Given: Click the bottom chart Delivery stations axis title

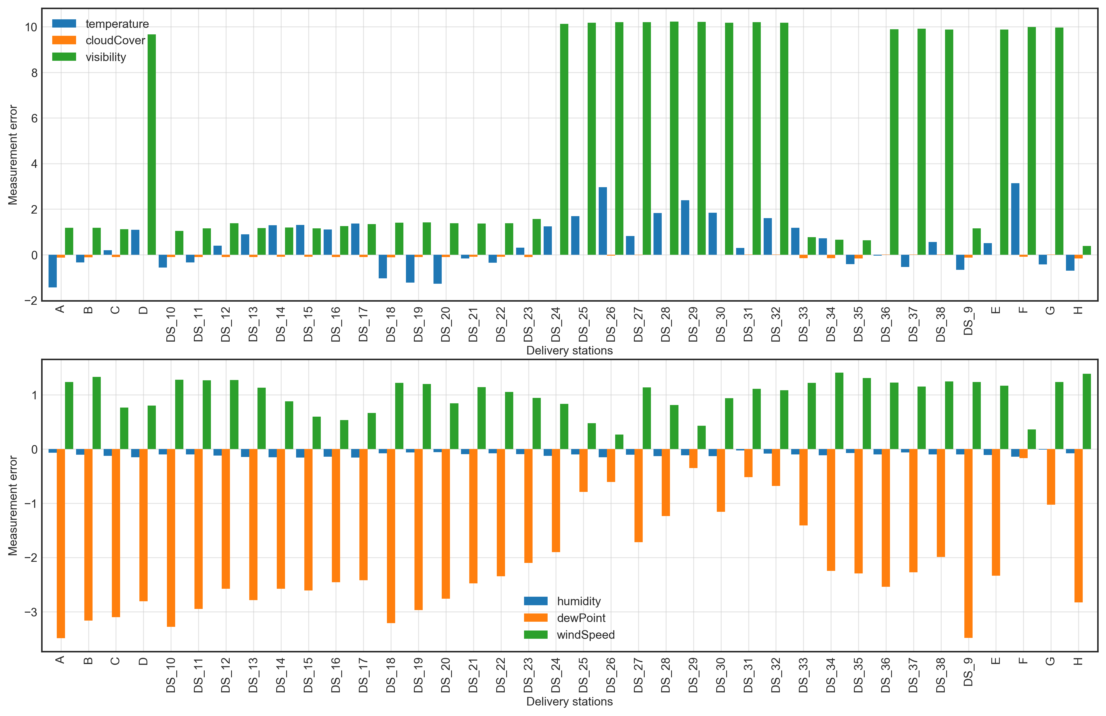Looking at the screenshot, I should [x=569, y=702].
